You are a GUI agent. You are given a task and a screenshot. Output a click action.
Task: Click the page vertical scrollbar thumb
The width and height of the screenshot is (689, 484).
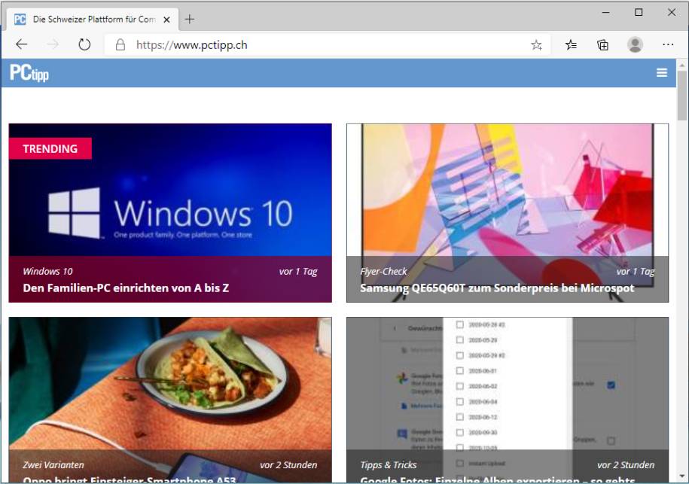point(682,96)
